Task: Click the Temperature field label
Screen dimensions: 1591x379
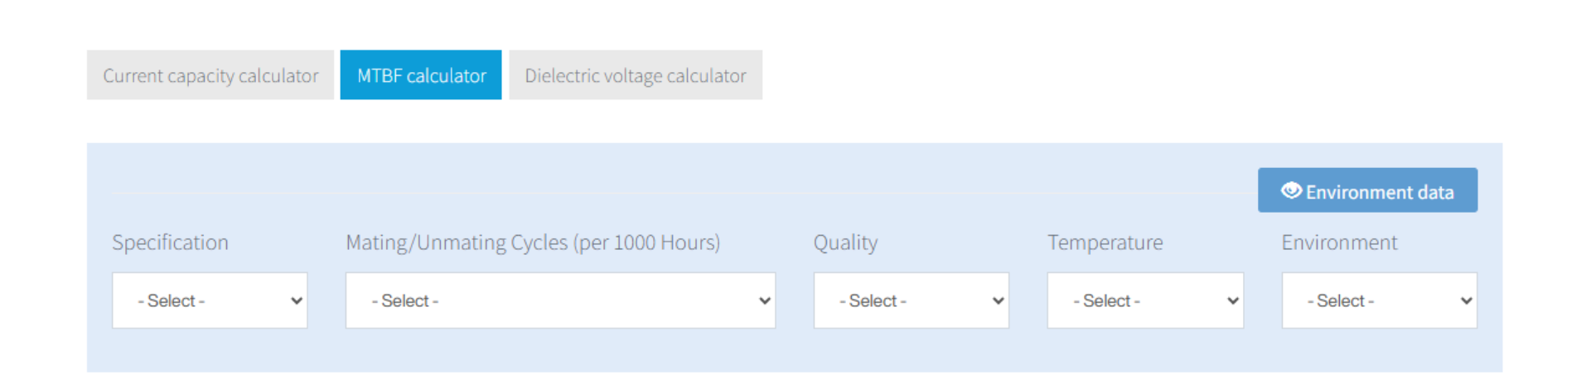Action: click(1105, 242)
